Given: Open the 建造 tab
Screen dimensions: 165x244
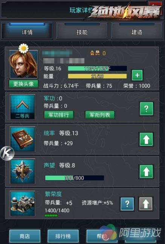Looking at the screenshot, I should (x=137, y=31).
